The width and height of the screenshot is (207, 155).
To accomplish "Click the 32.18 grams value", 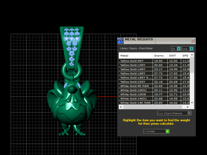I will 158,82.
